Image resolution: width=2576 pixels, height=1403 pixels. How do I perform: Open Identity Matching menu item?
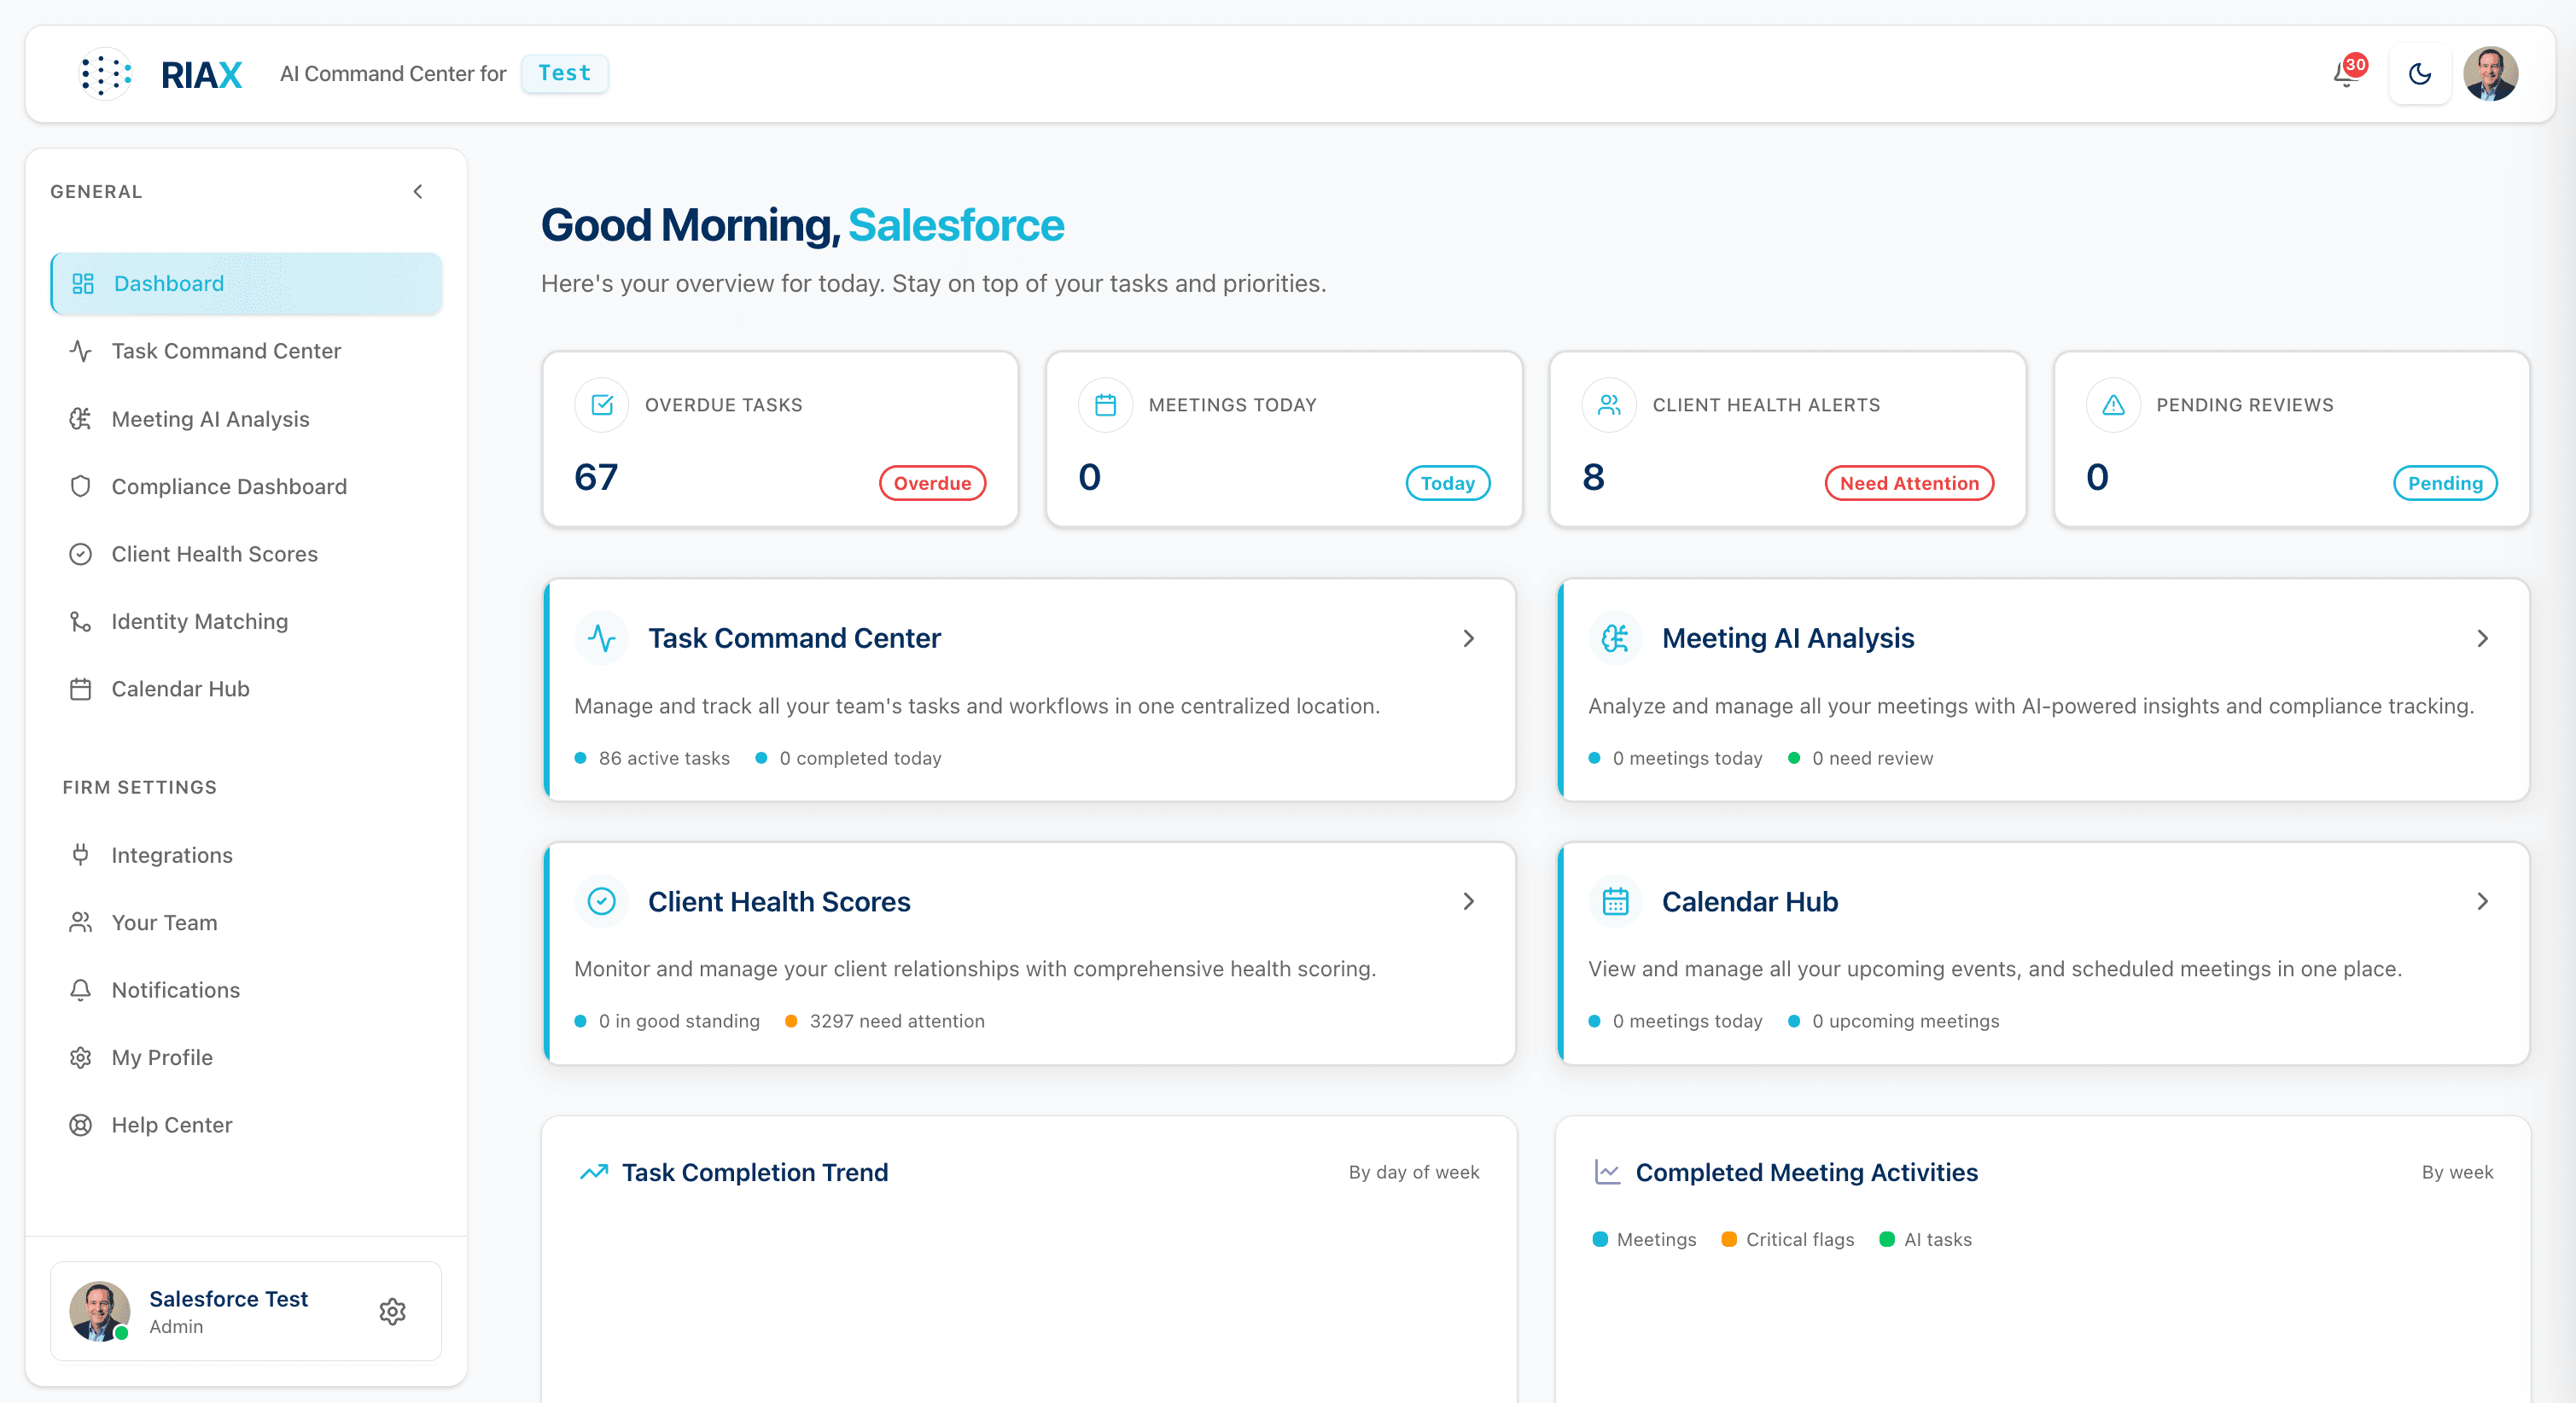246,621
